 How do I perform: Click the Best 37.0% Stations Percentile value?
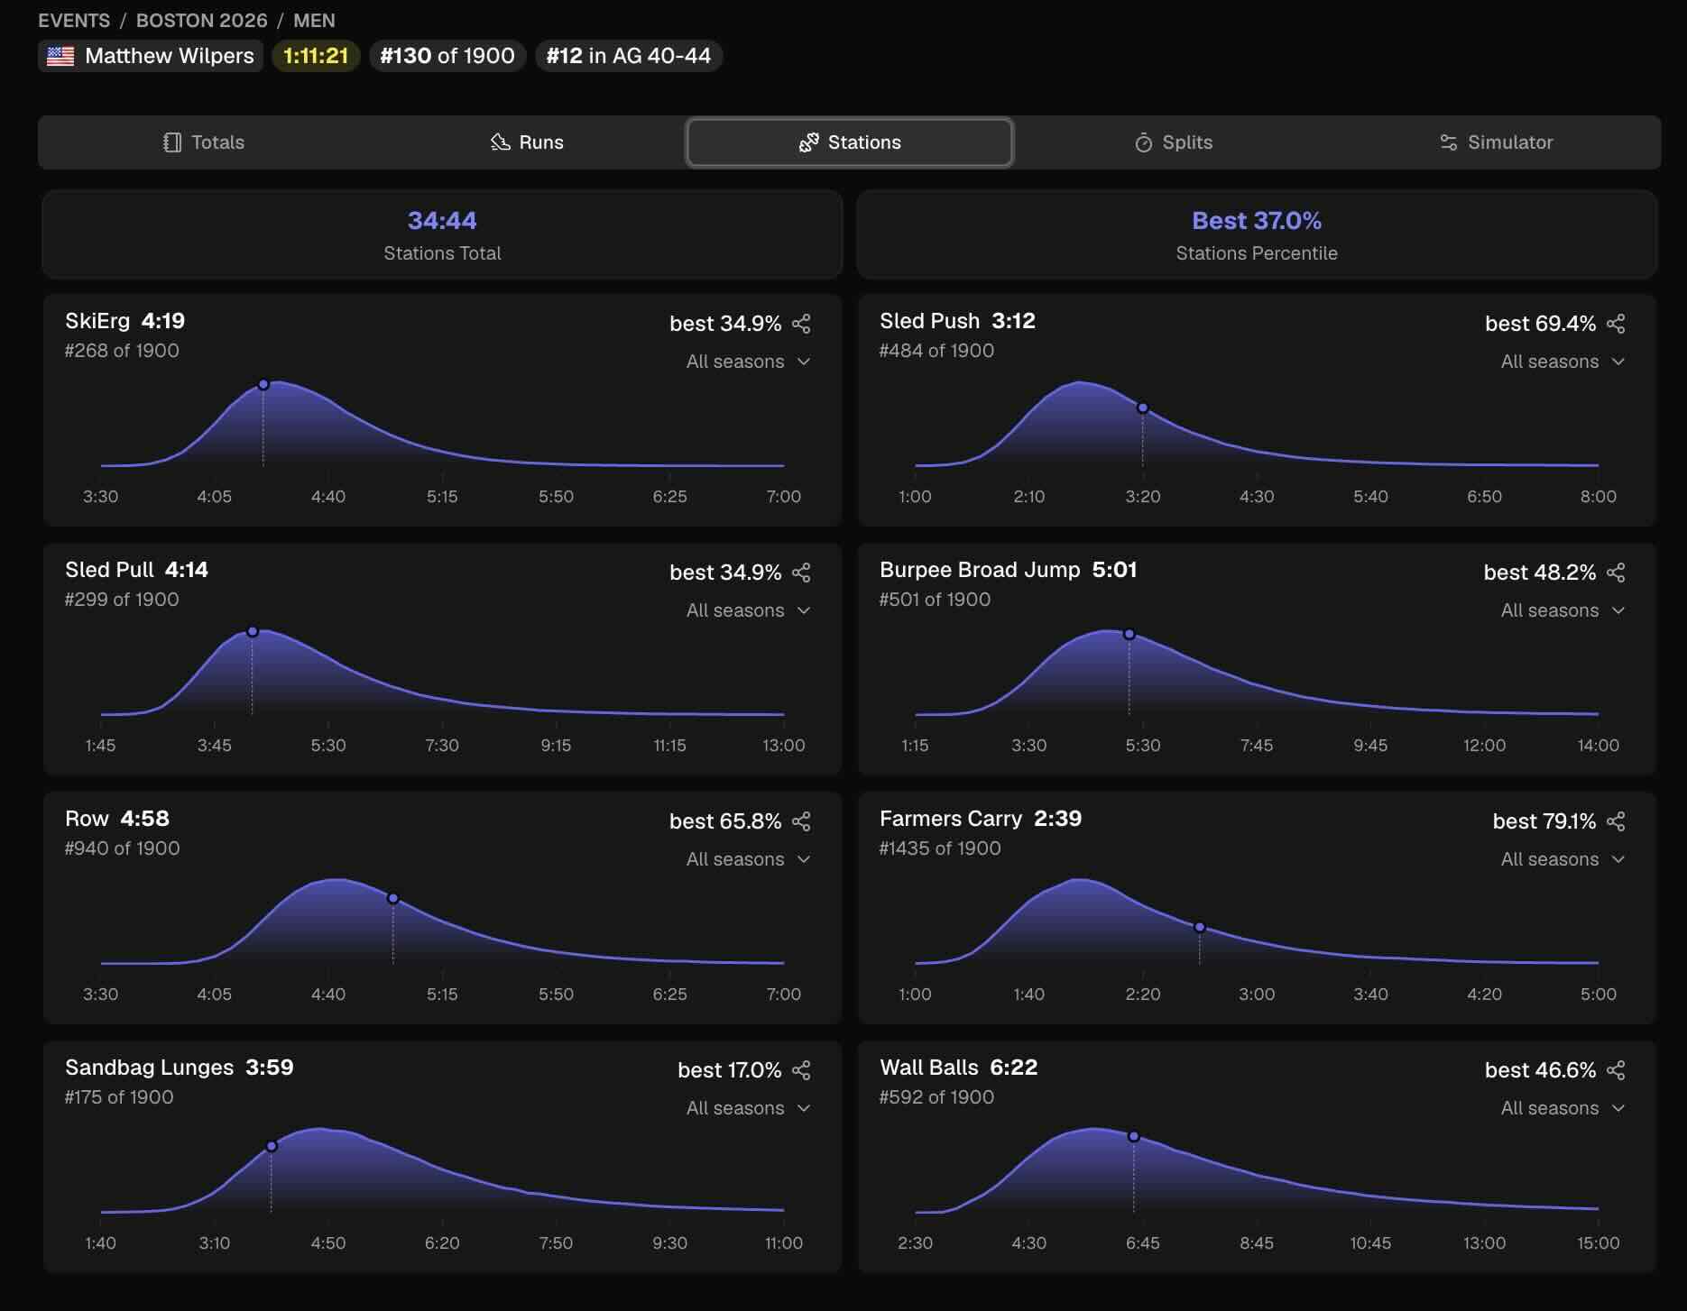pos(1257,221)
